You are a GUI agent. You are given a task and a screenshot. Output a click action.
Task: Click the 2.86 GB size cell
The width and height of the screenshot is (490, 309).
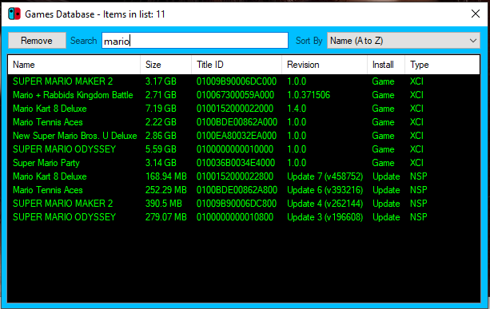pos(161,136)
